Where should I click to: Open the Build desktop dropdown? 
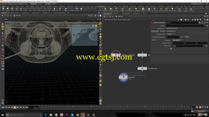click(x=37, y=4)
